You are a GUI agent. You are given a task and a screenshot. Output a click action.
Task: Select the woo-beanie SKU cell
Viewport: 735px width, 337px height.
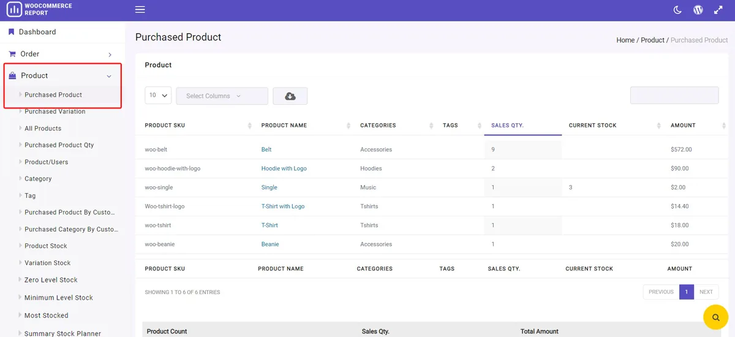(160, 244)
